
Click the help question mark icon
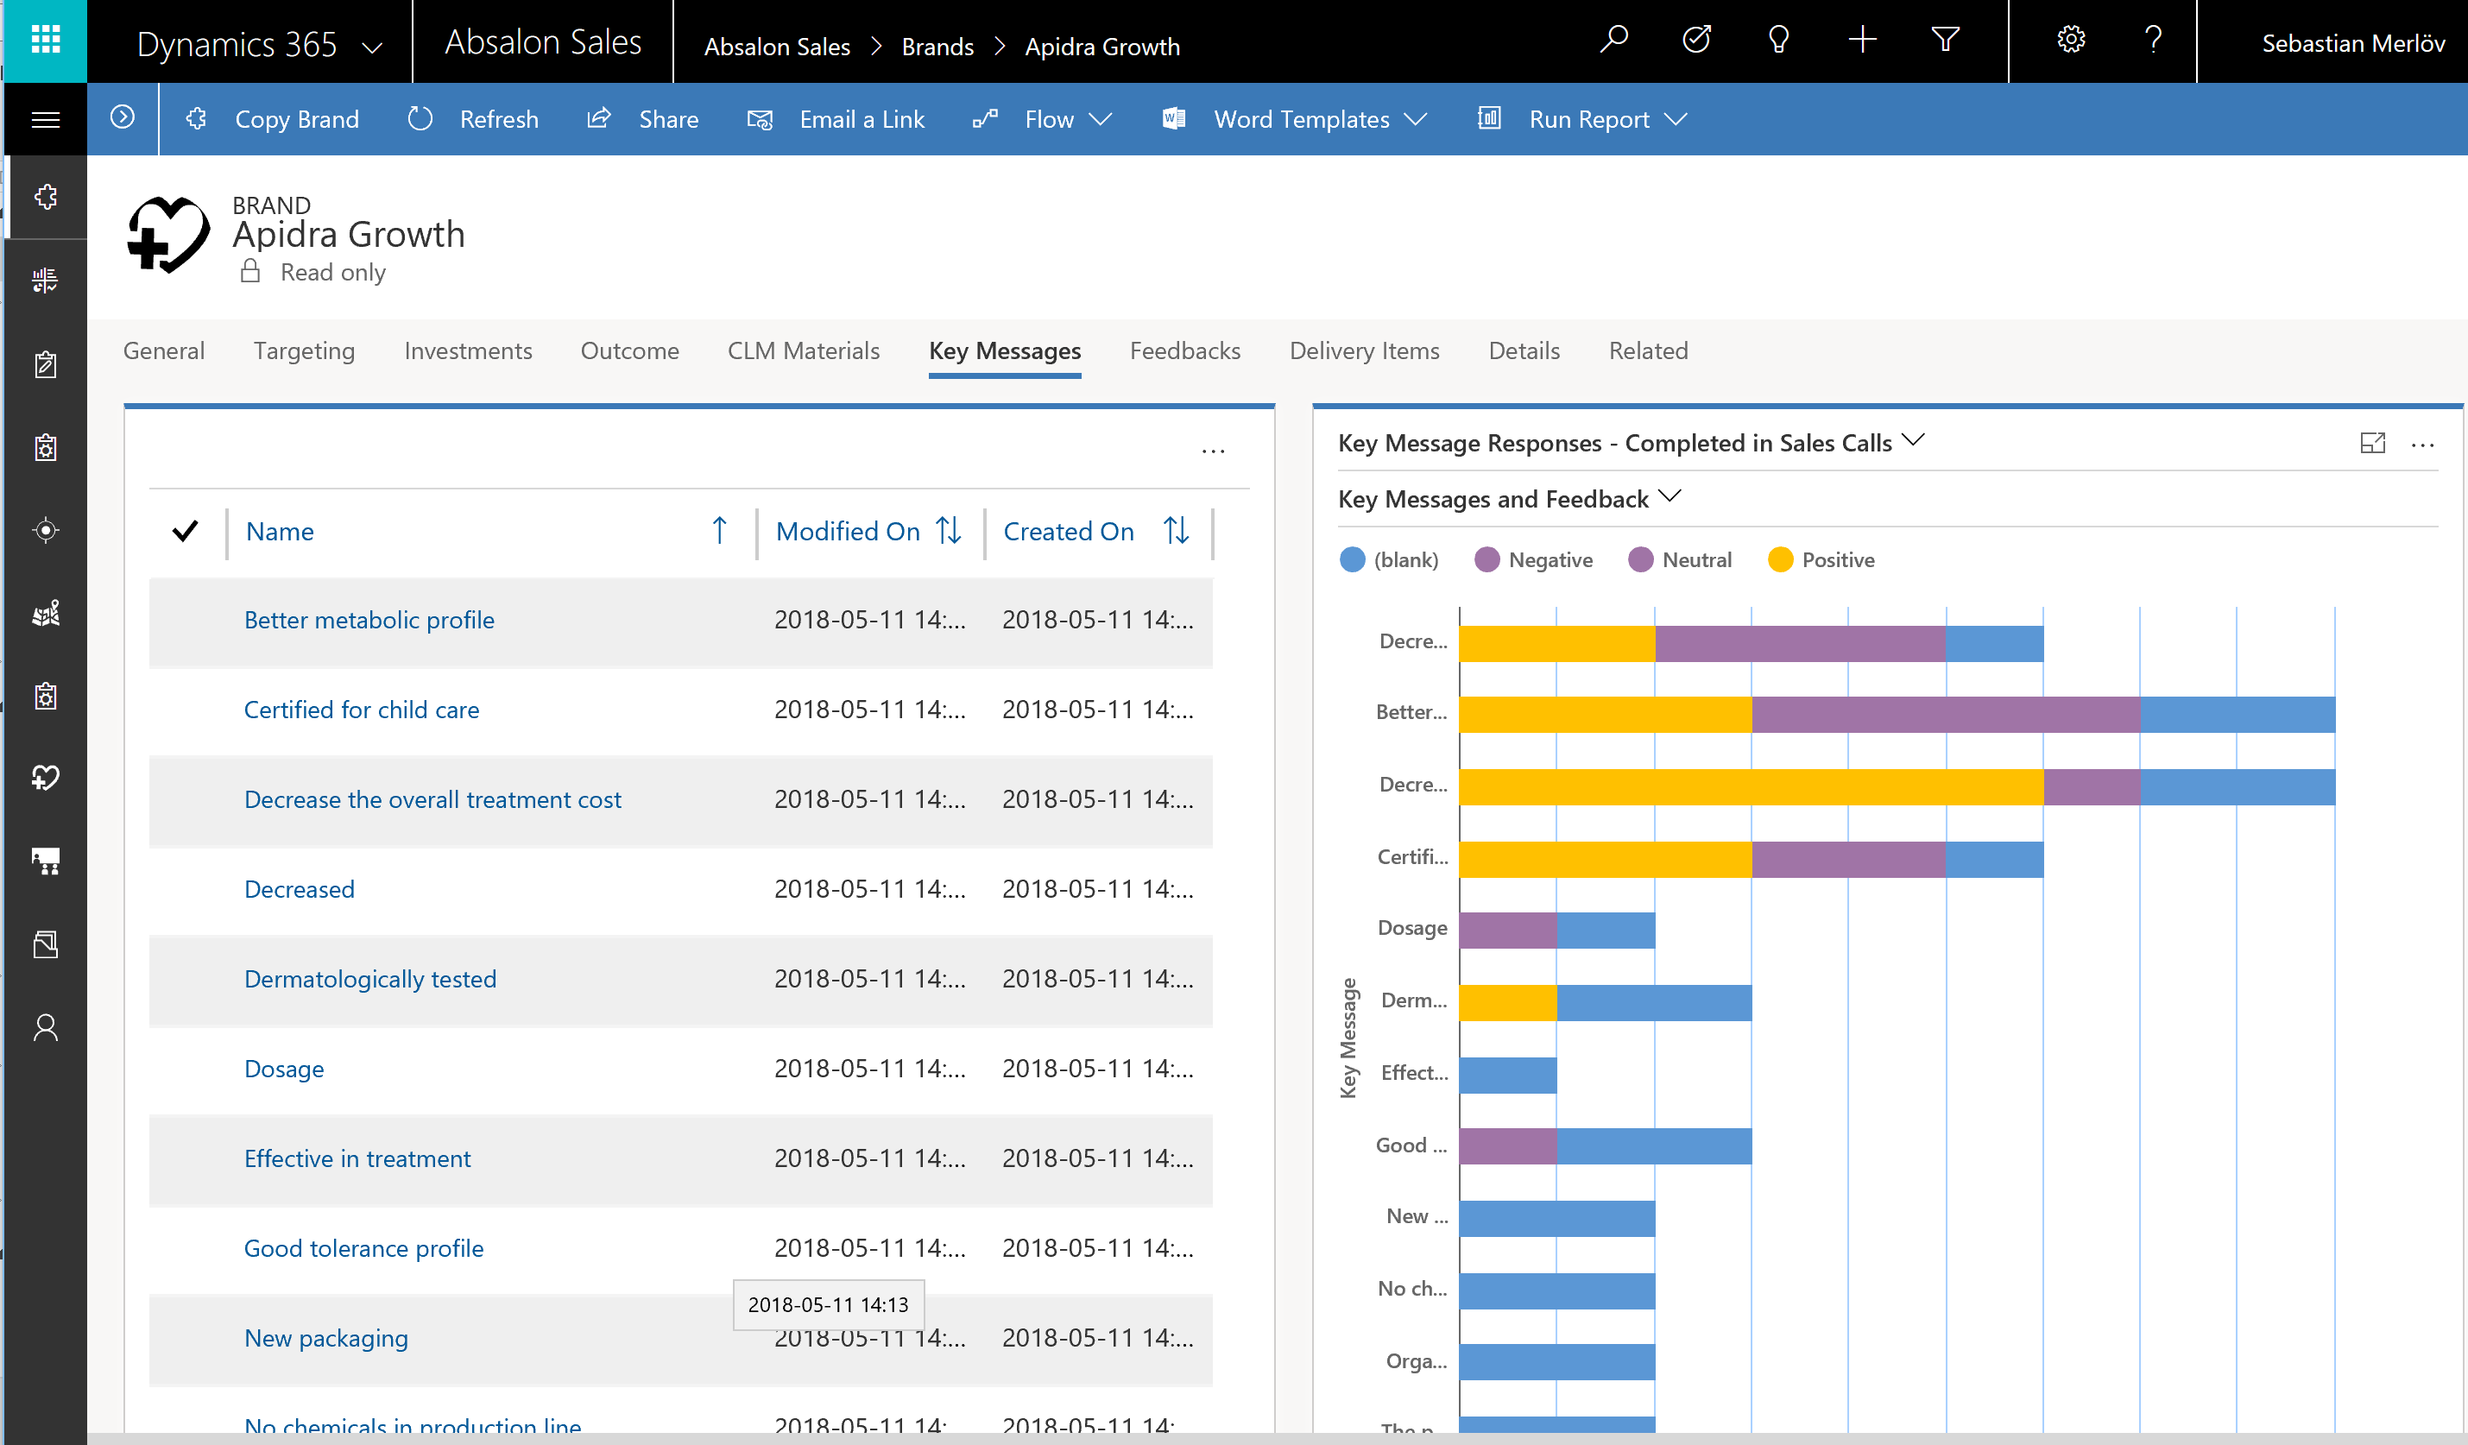[x=2153, y=40]
